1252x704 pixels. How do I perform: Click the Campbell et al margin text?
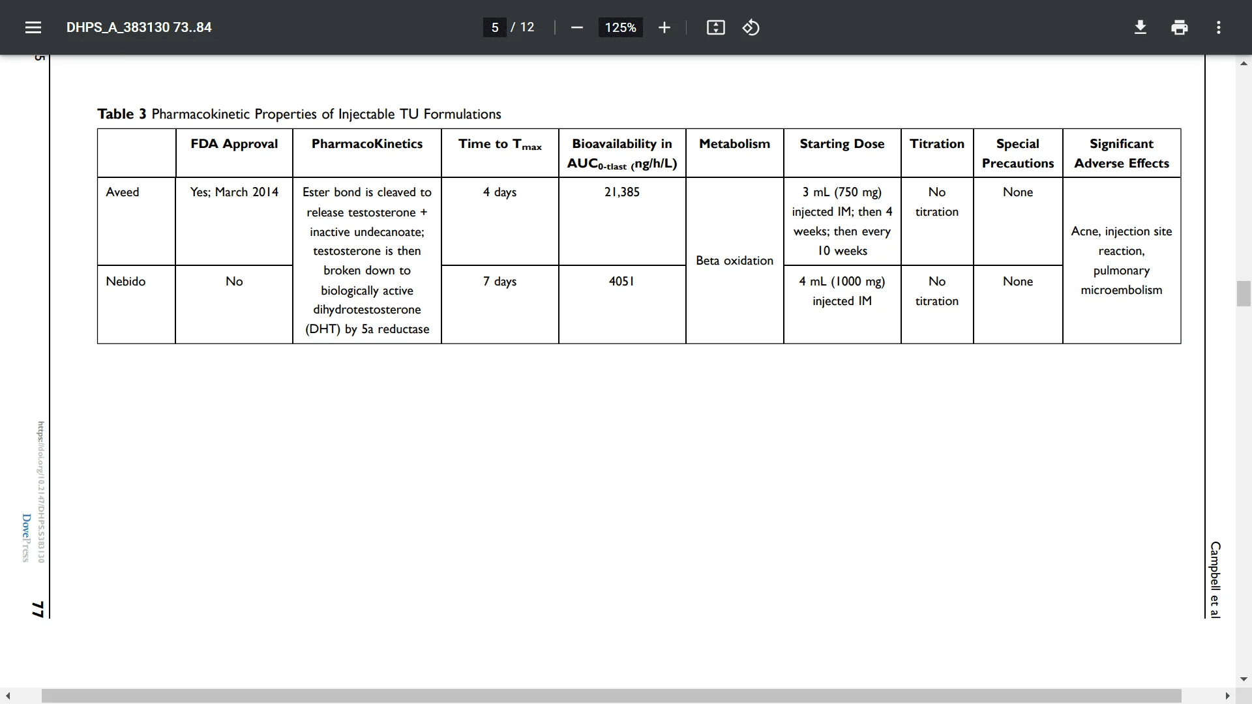1215,579
